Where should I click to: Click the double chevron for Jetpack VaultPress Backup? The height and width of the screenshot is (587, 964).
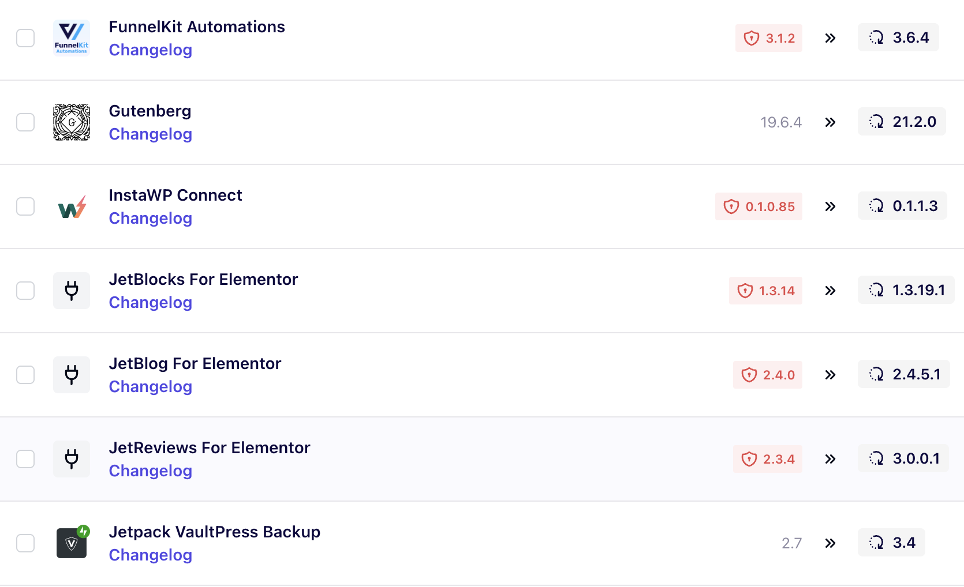click(830, 543)
